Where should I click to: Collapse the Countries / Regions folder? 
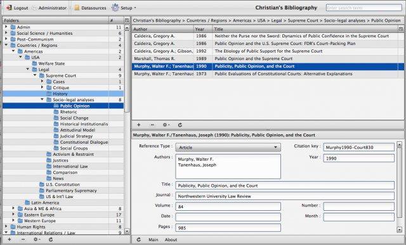point(6,45)
